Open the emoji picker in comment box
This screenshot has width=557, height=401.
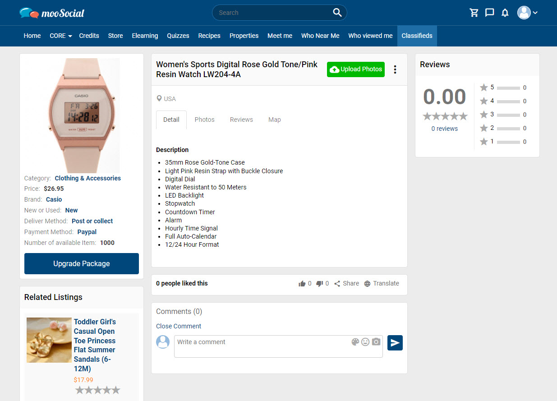[x=365, y=342]
